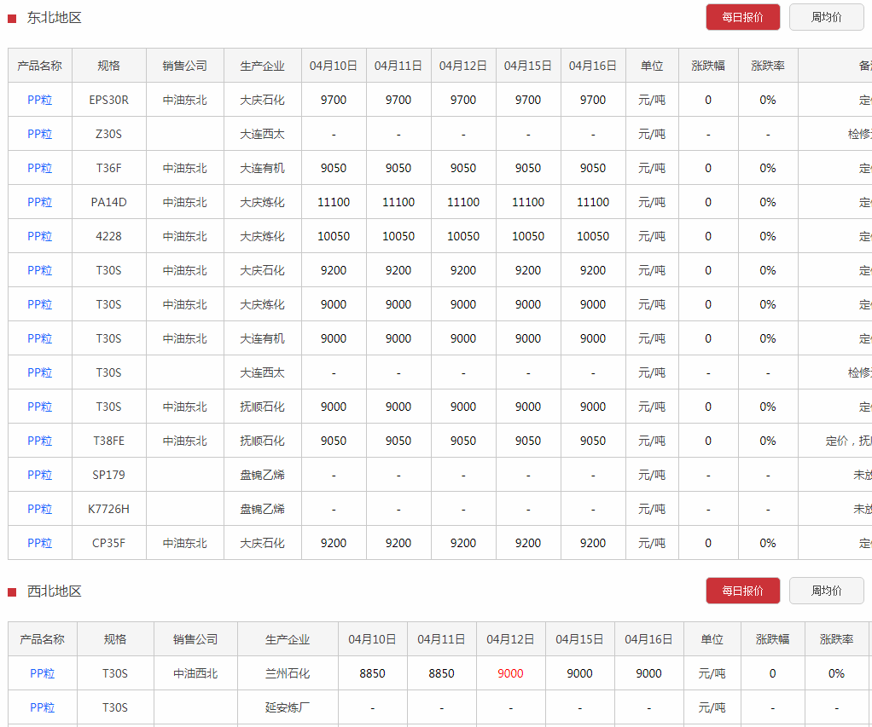
Task: Click PP粒 link in SP179 row
Action: 40,475
